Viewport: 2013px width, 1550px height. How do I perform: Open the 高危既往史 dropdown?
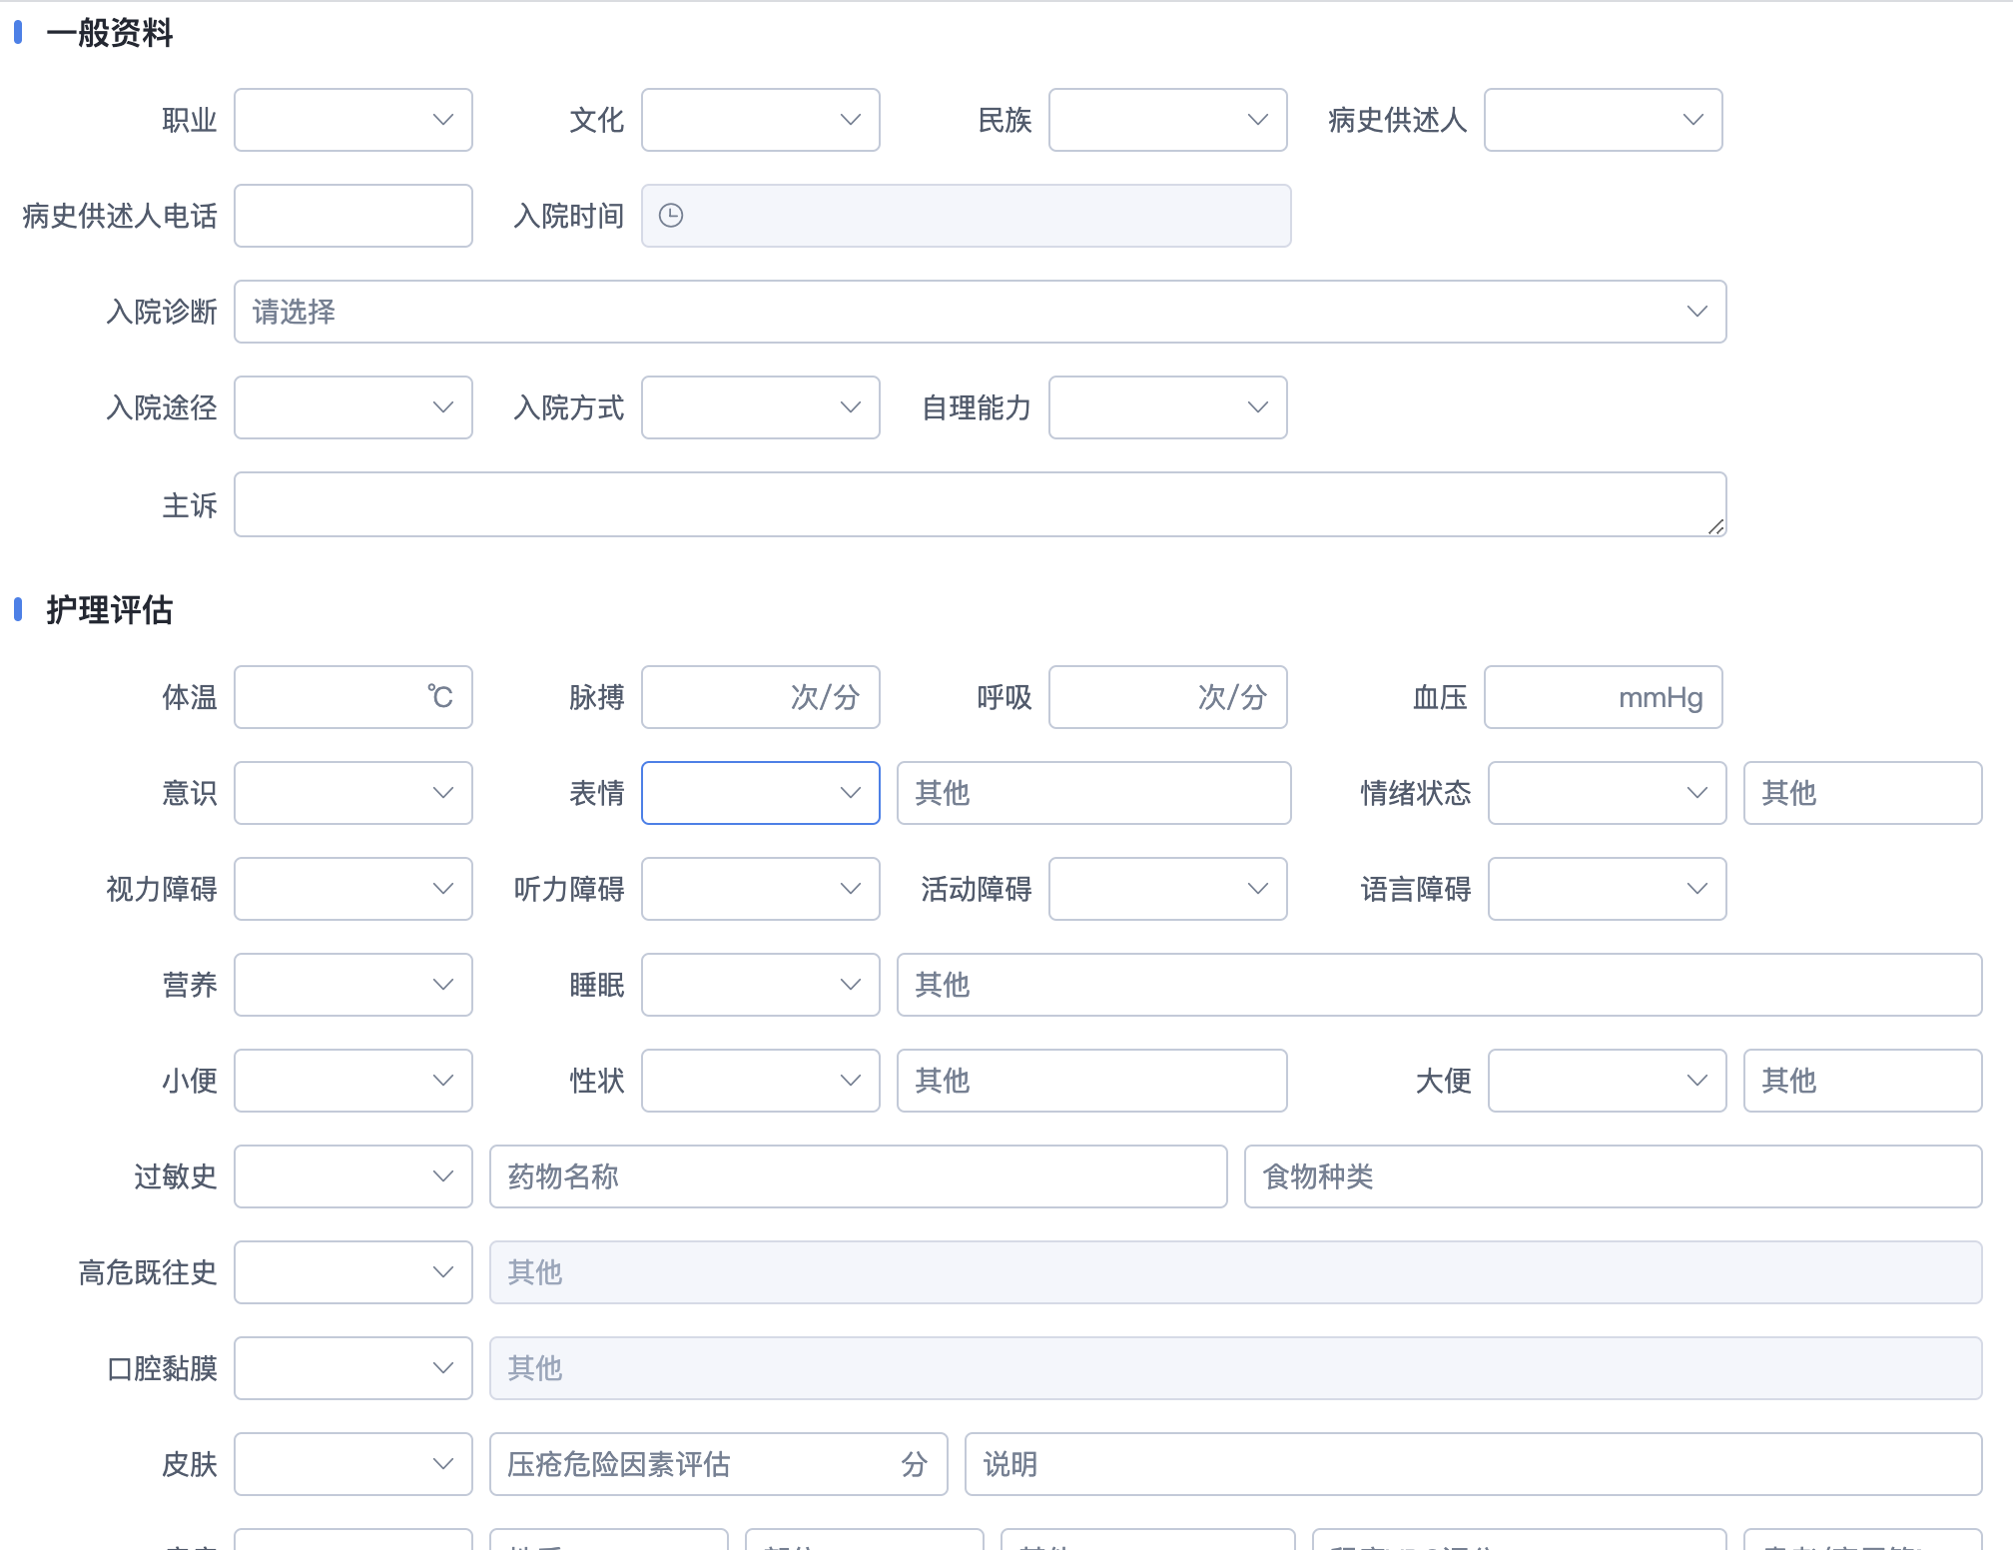pyautogui.click(x=352, y=1272)
